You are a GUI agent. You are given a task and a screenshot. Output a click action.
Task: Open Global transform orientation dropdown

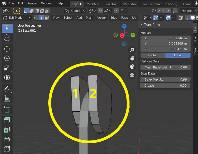75,11
